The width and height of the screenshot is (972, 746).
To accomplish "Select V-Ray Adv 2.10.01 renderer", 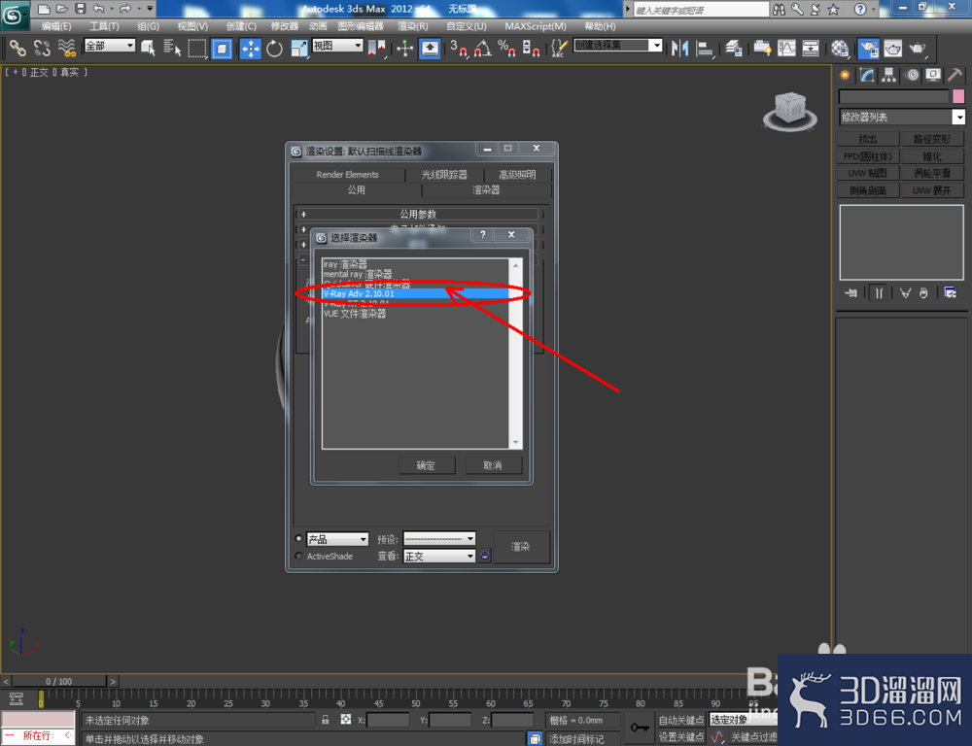I will [x=415, y=293].
